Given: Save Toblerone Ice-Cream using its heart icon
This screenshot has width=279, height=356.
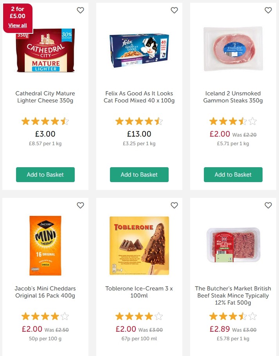Looking at the screenshot, I should 174,205.
